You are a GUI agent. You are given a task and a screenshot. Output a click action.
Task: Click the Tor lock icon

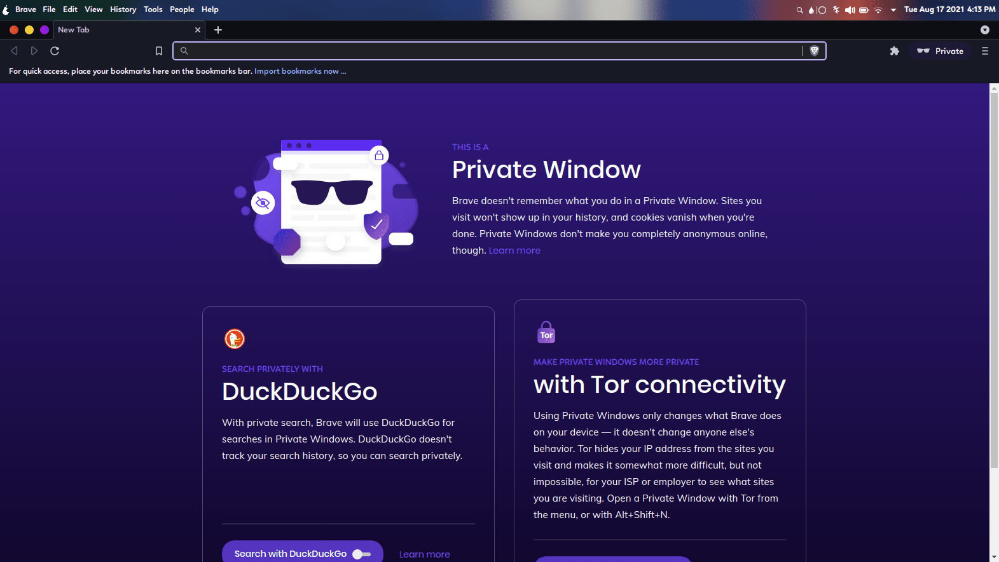click(x=546, y=332)
